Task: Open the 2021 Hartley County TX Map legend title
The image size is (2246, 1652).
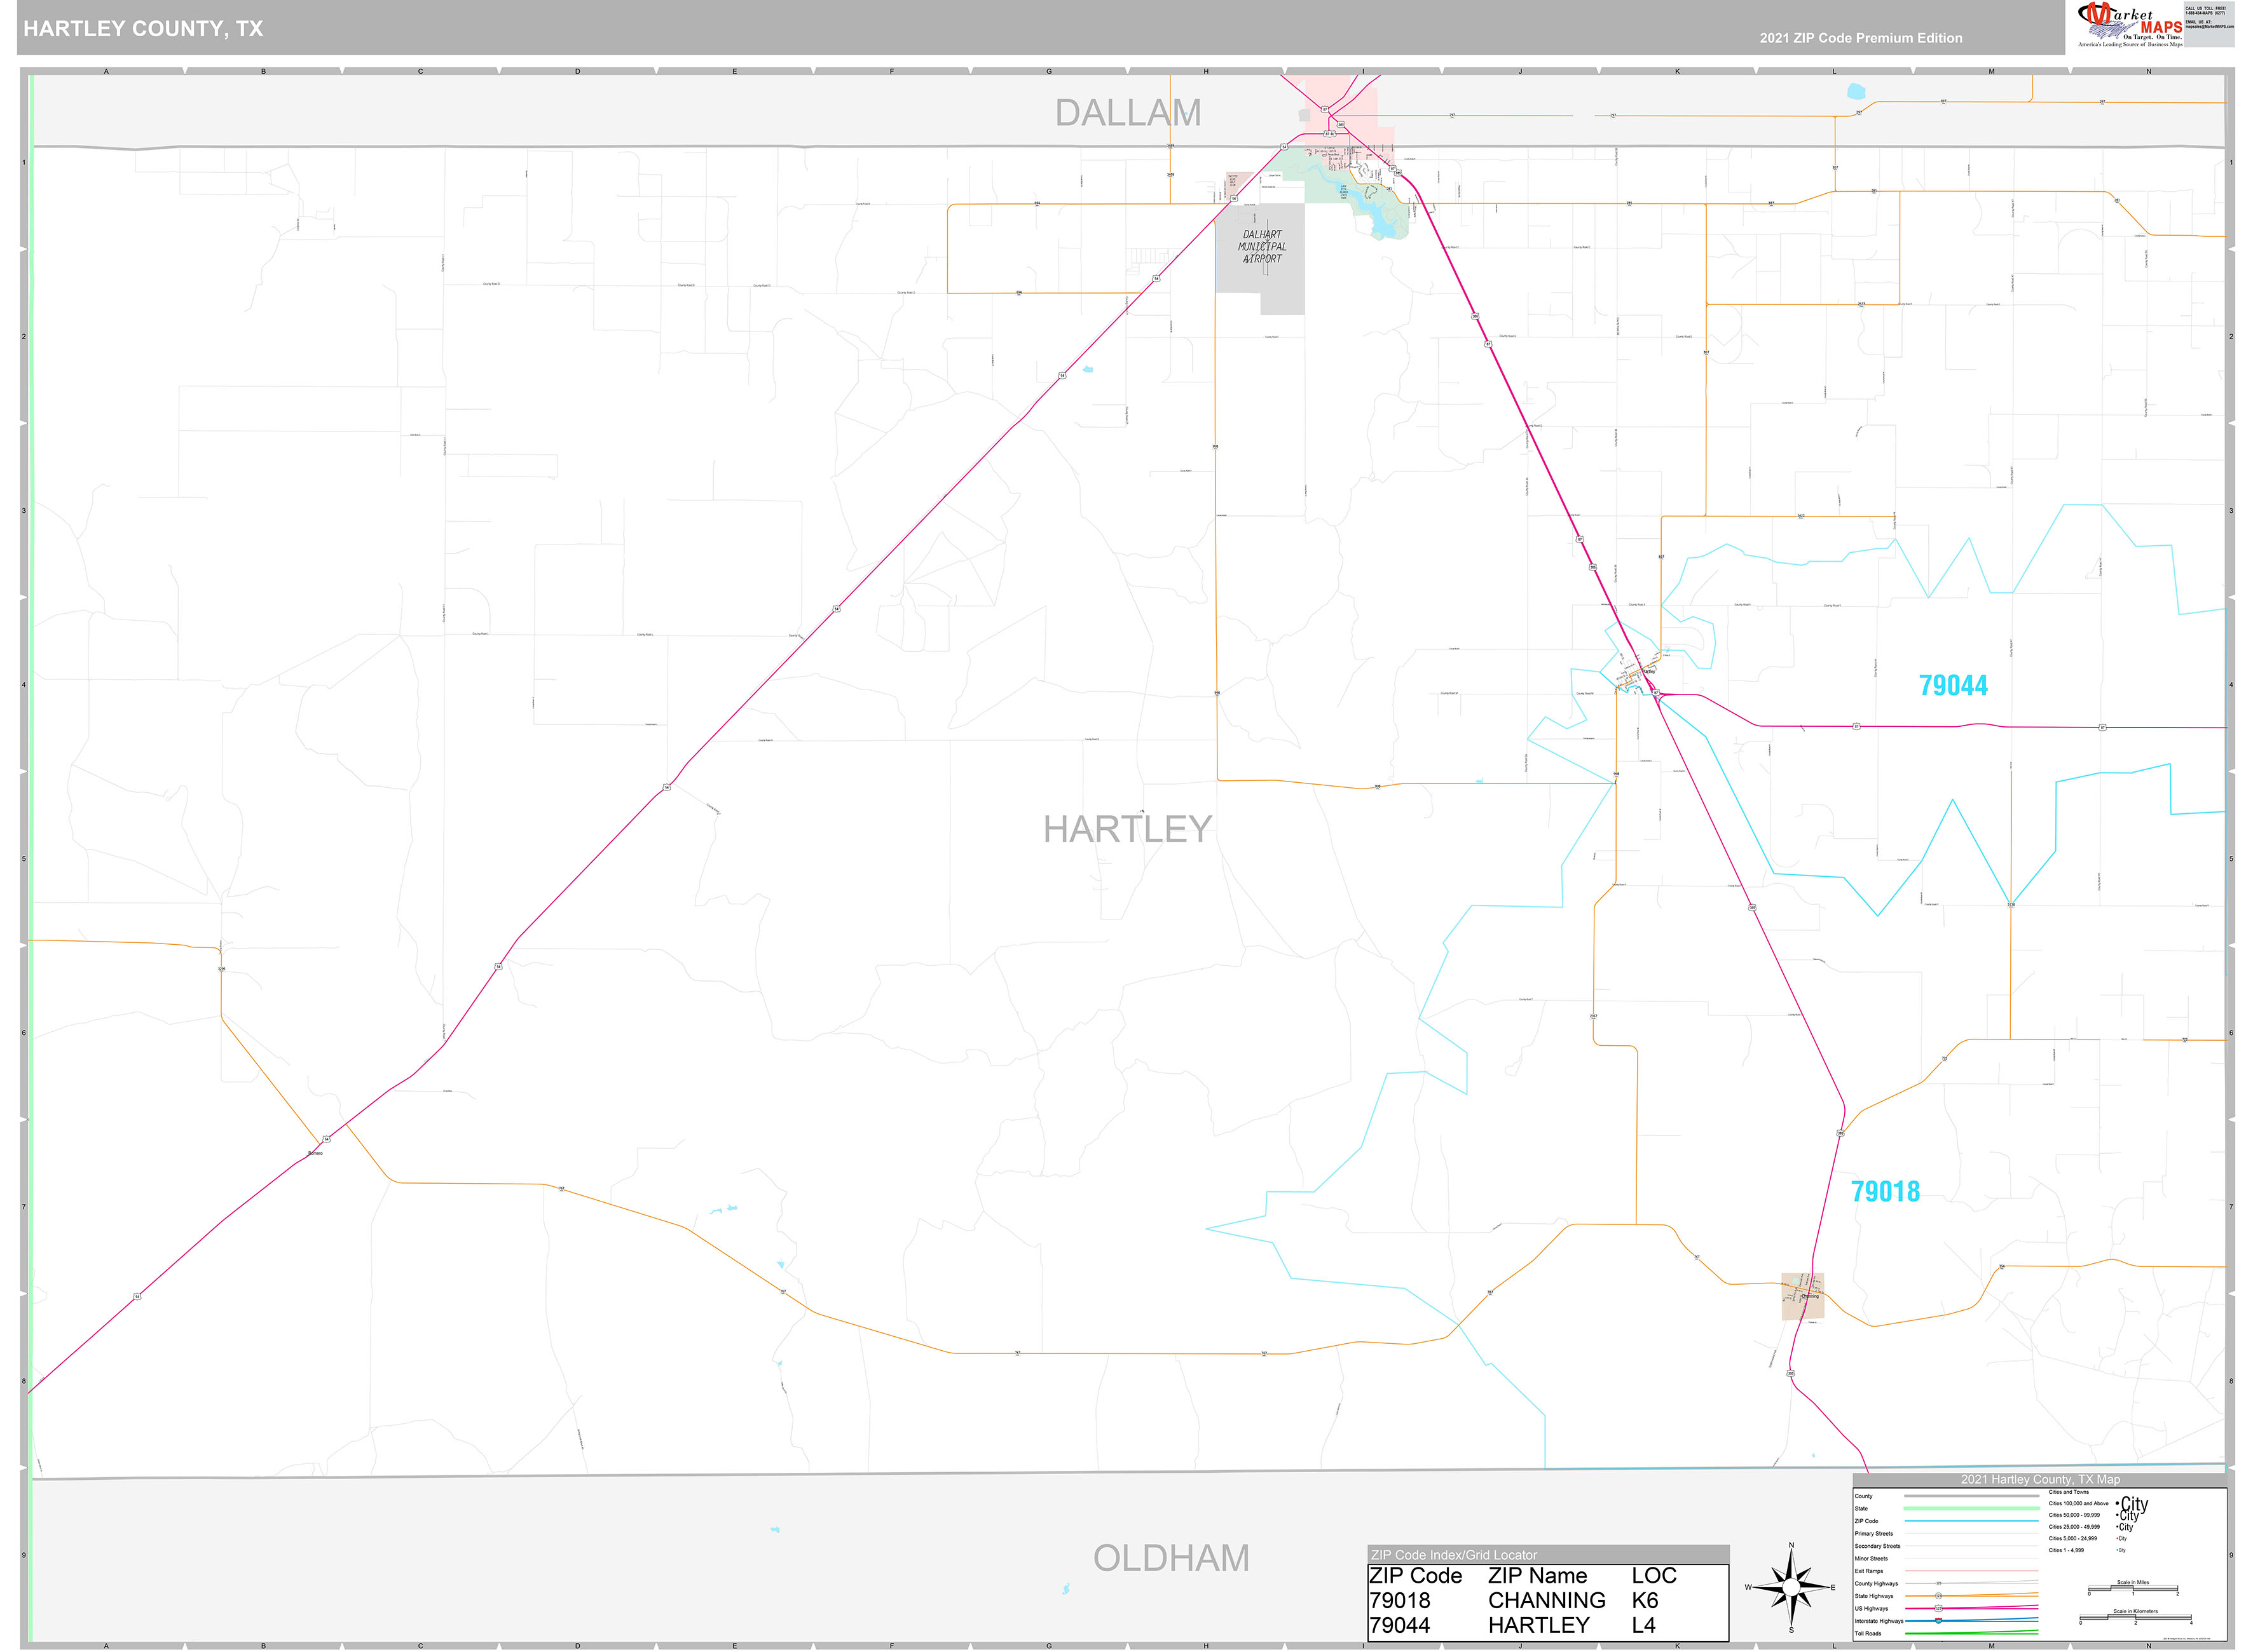Action: pos(2041,1480)
